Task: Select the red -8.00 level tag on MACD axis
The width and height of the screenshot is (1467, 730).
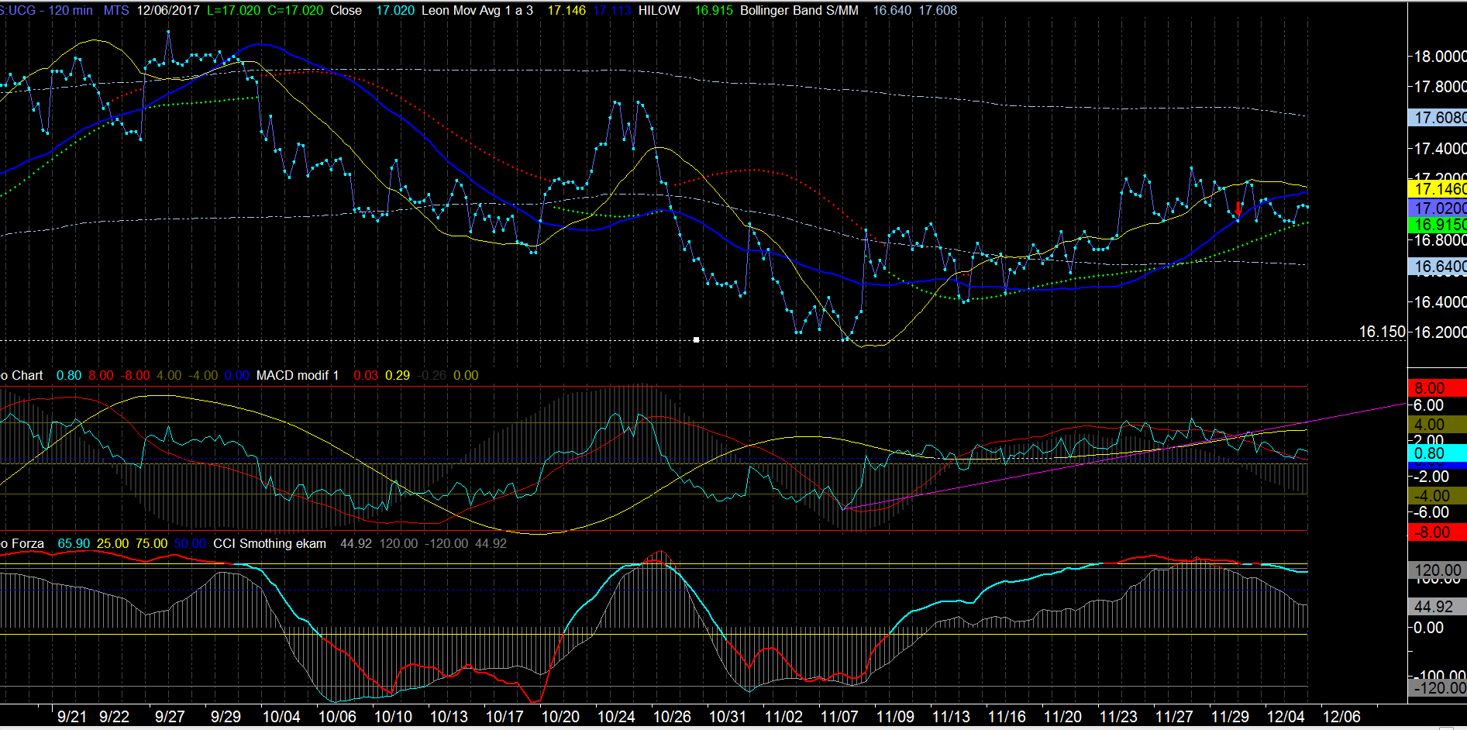Action: coord(1438,532)
